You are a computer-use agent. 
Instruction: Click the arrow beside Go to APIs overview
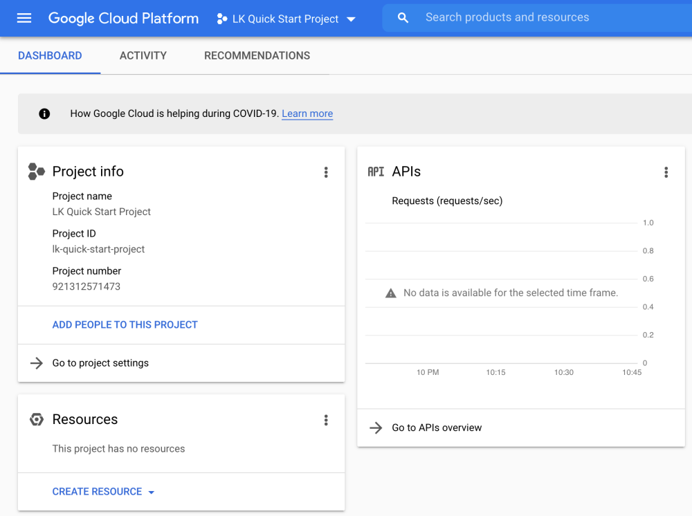click(376, 427)
